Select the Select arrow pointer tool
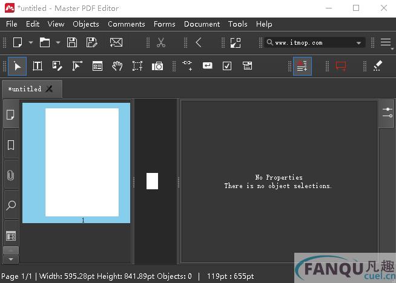Screen dimensions: 396x283 [x=17, y=67]
